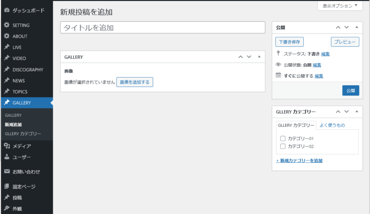Click the pin icon next to LIVE
Image resolution: width=370 pixels, height=214 pixels.
[6, 47]
